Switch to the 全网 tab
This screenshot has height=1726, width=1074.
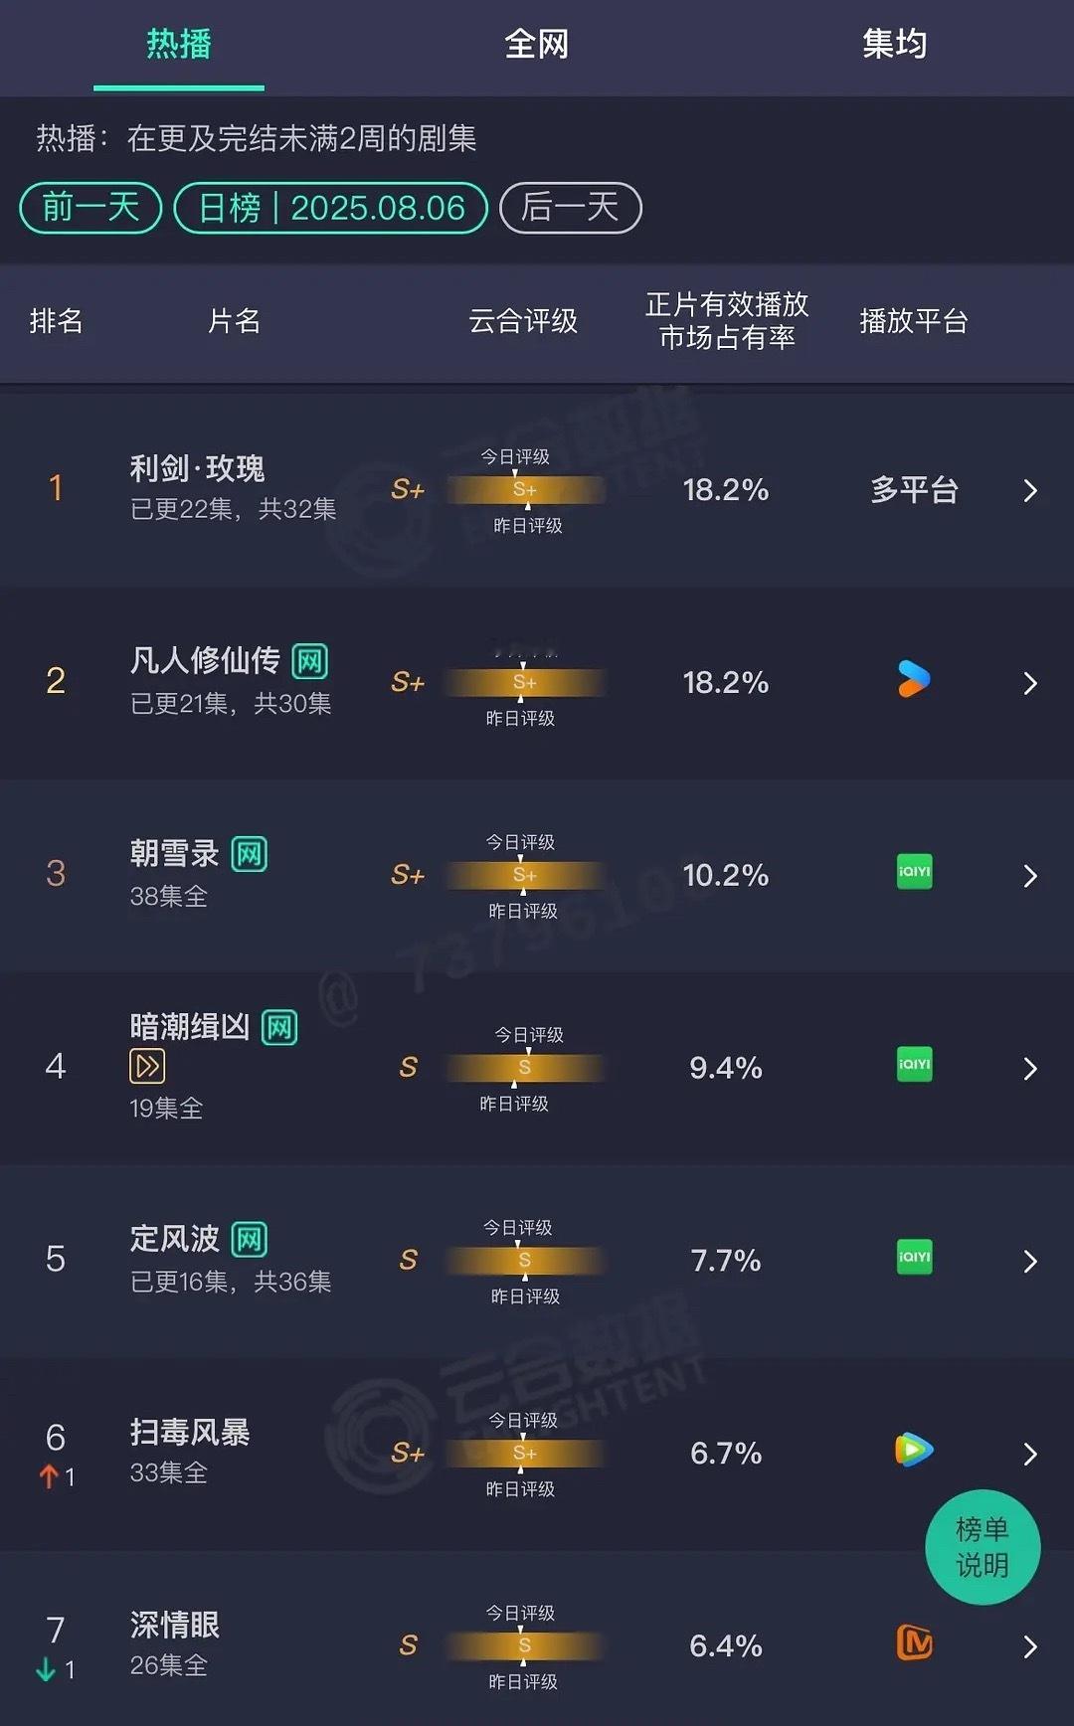(536, 44)
